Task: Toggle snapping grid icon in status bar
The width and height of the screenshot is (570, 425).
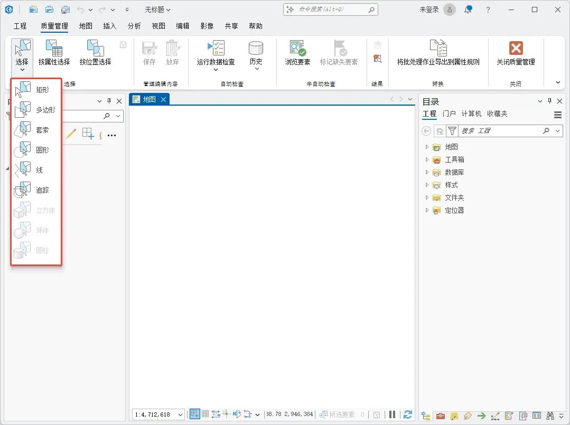Action: pyautogui.click(x=205, y=414)
